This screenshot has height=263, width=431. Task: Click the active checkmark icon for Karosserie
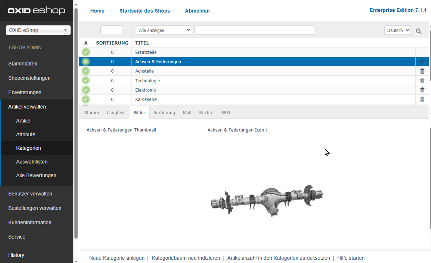coord(86,99)
